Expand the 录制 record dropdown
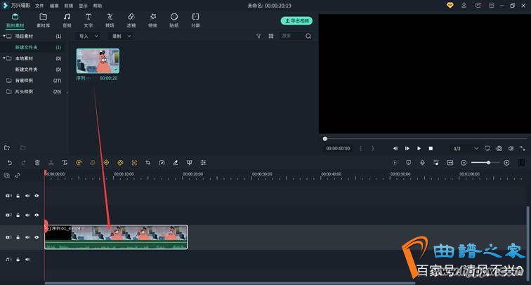Image resolution: width=531 pixels, height=285 pixels. coord(122,36)
